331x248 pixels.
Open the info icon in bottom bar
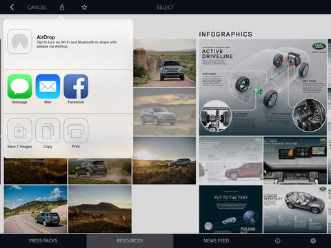point(278,240)
